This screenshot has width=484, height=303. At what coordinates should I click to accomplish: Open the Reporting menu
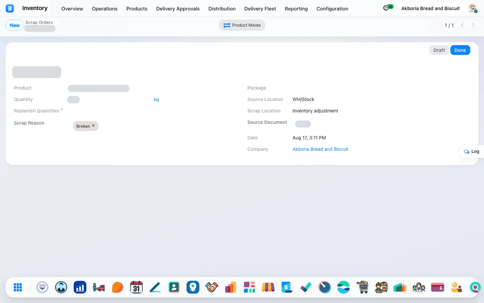pyautogui.click(x=296, y=9)
